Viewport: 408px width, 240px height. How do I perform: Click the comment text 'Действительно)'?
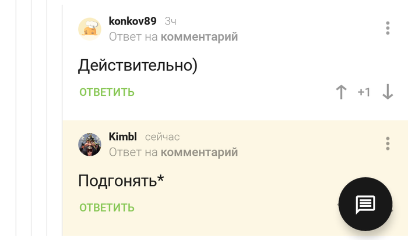138,65
